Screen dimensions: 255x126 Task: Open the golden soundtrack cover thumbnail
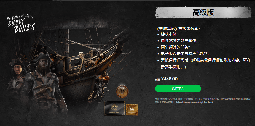[x=132, y=110]
